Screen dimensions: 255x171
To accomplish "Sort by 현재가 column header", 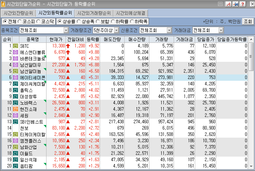I will coord(56,39).
